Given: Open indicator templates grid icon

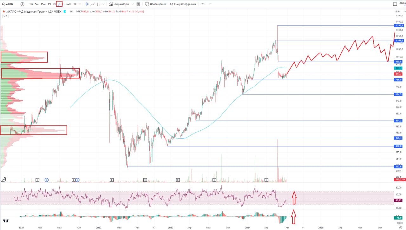Looking at the screenshot, I should click(x=138, y=4).
